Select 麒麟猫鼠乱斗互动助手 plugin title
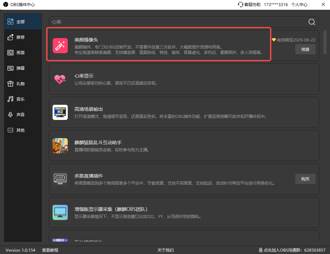This screenshot has width=330, height=254. pyautogui.click(x=98, y=142)
